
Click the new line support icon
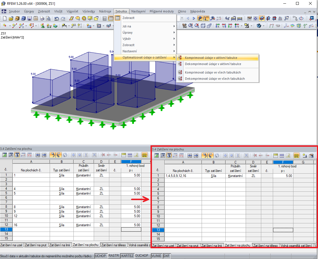(x=49, y=26)
